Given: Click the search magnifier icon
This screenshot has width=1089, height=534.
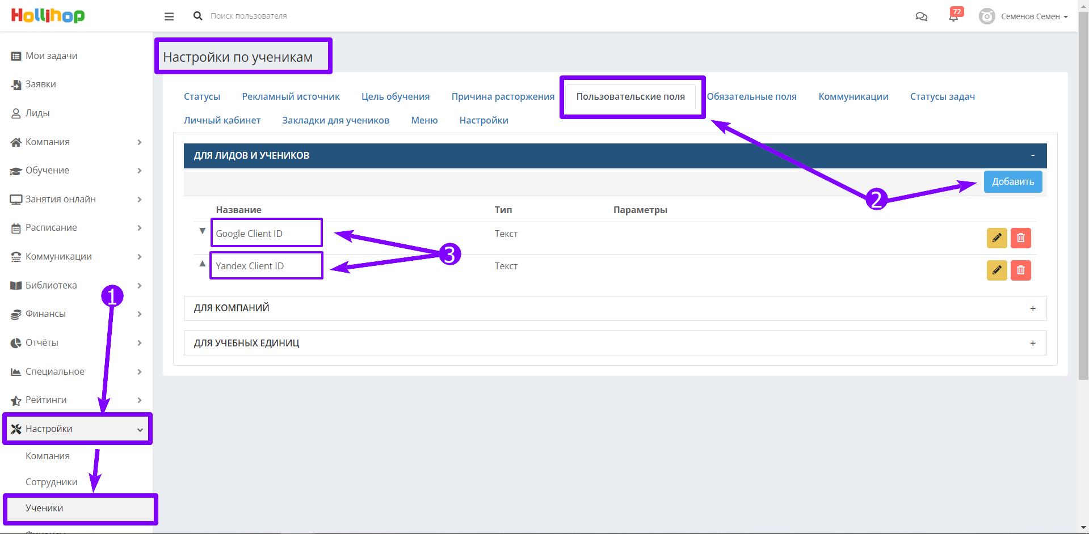Looking at the screenshot, I should point(197,16).
